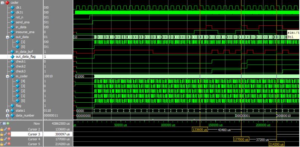Viewport: 300px width, 147px height.
Task: Click the blue diamond icon beside clk31
Action: click(13, 12)
